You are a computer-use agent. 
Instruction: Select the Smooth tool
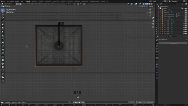[x=3, y=67]
